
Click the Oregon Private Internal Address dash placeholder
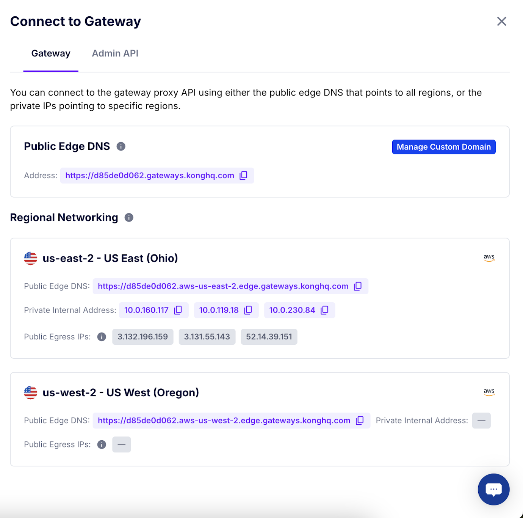pyautogui.click(x=481, y=421)
